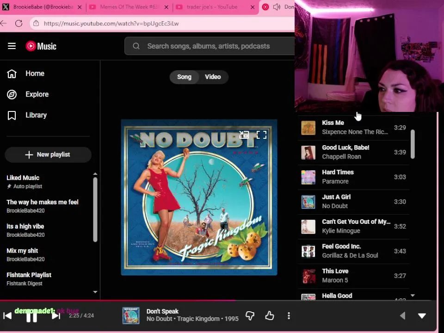Switch to BrookieBabe X browser tab
This screenshot has height=333, width=444.
click(43, 7)
